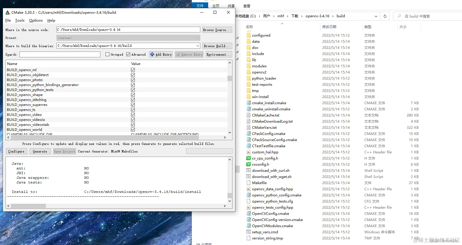Open the Options menu

(36, 20)
